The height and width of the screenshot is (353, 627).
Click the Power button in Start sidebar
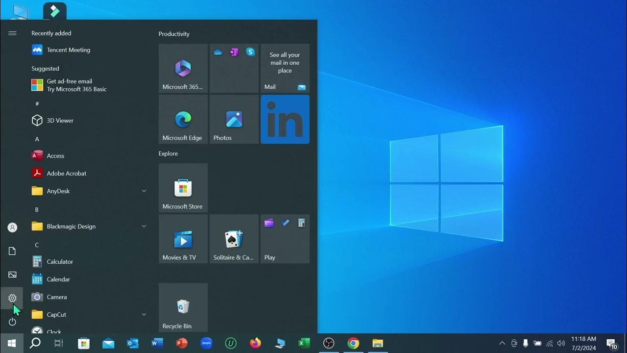[x=12, y=322]
